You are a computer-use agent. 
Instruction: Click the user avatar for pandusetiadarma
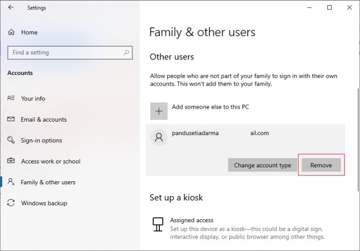tap(159, 138)
